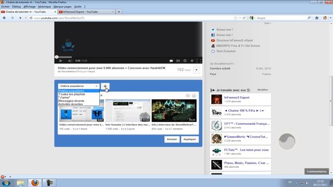Open Piano, Music, Passion channel
The image size is (333, 187).
pos(247,163)
